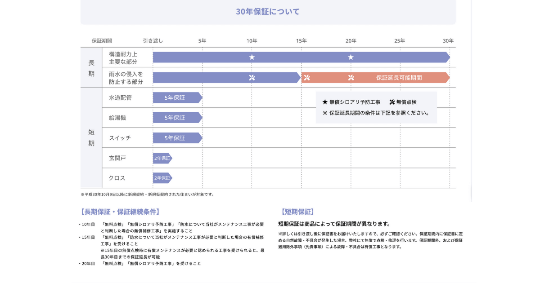Image resolution: width=540 pixels, height=283 pixels.
Task: Click the 給湯機 row label
Action: (x=117, y=118)
